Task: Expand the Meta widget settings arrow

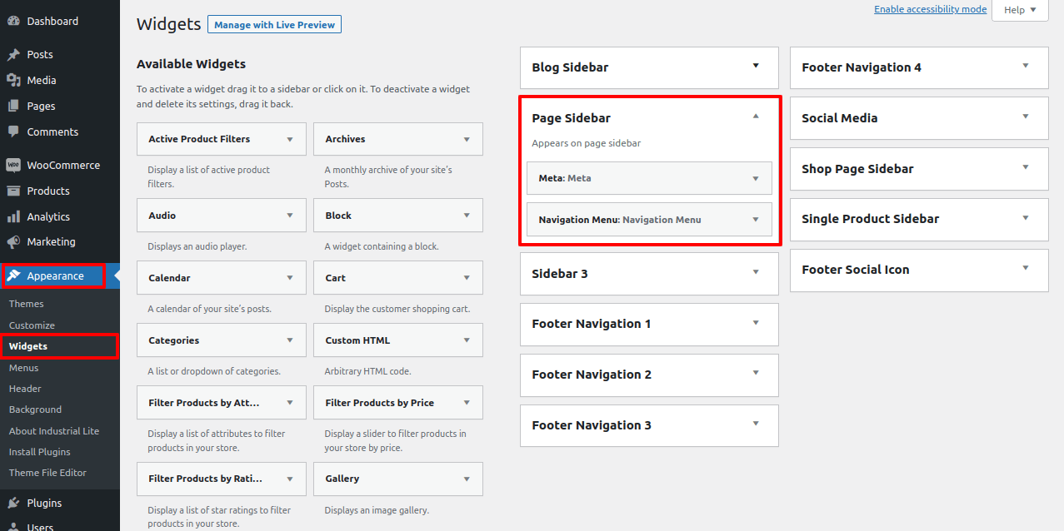Action: [756, 178]
